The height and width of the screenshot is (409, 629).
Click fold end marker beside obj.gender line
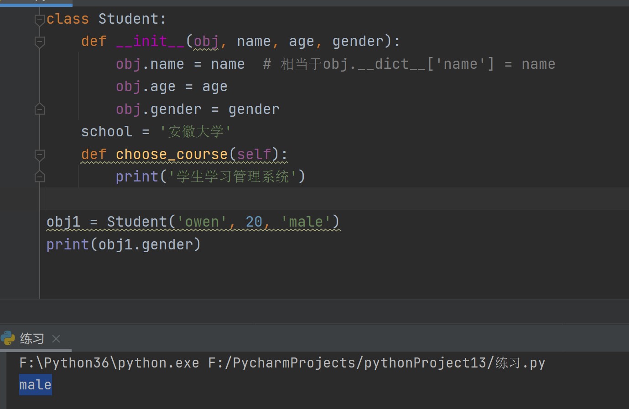(x=40, y=109)
